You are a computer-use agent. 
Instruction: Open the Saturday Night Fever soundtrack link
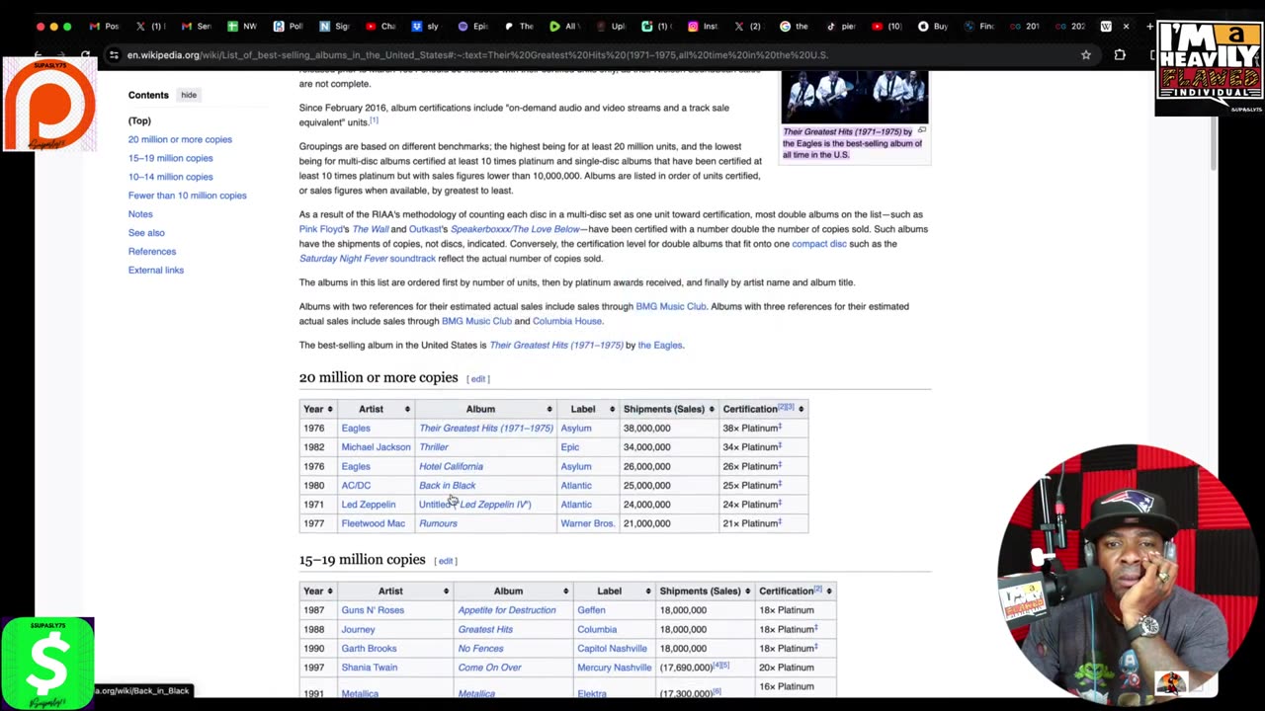368,259
